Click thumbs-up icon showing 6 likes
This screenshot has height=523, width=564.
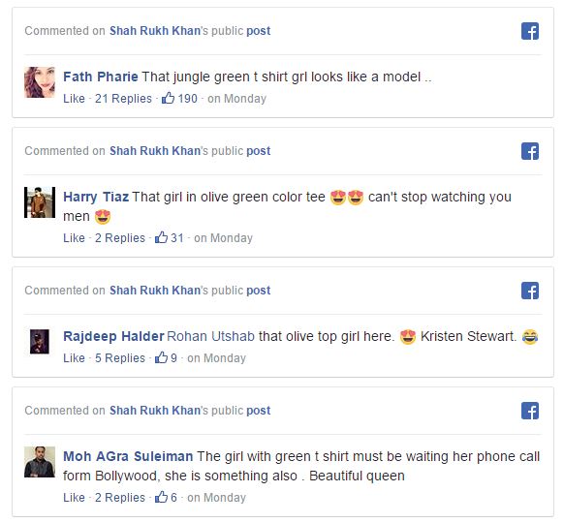coord(161,497)
